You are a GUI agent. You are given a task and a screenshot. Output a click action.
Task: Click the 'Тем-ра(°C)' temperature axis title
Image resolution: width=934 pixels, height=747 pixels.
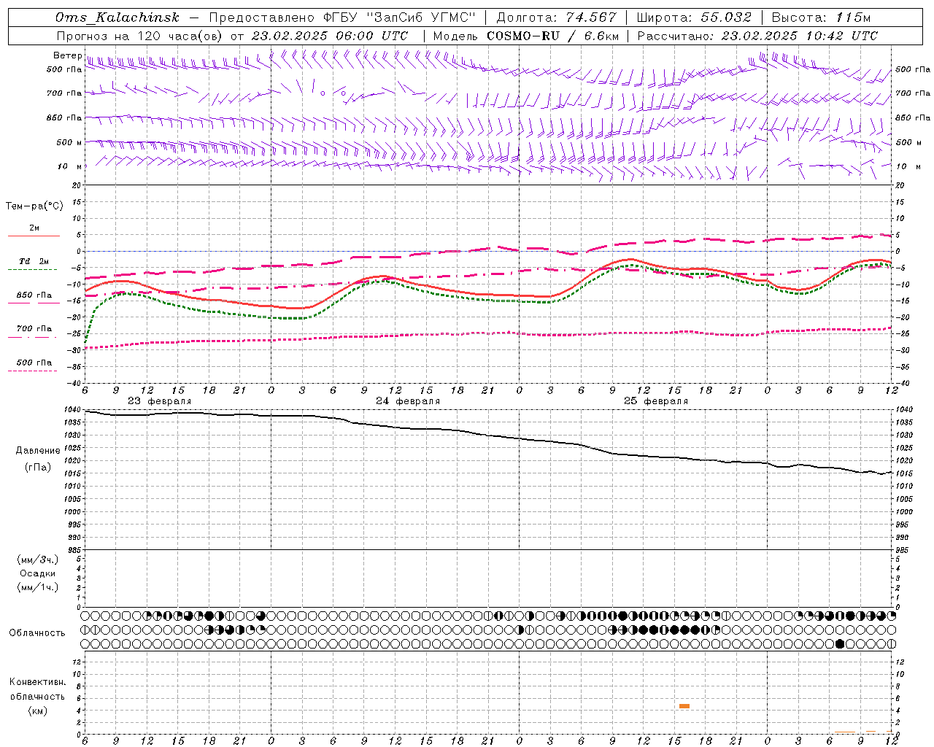[x=34, y=206]
